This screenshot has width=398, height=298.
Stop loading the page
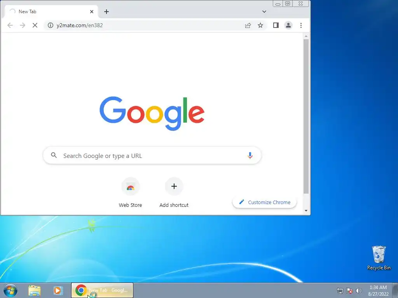pyautogui.click(x=35, y=25)
